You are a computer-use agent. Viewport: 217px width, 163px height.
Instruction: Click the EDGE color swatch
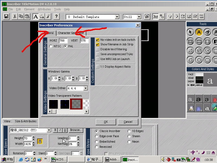(x=199, y=78)
